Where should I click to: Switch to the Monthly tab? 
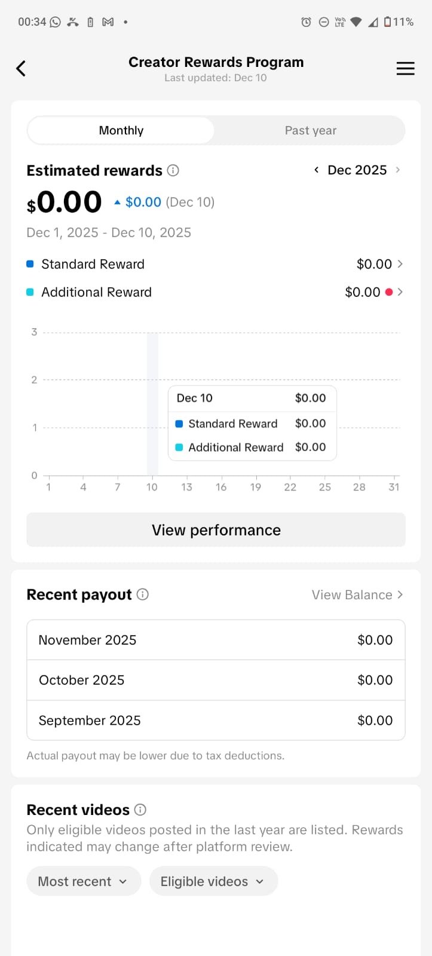pos(121,130)
